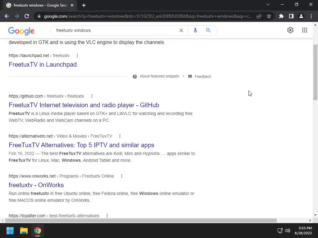Open FreetuxTV GitHub result link
This screenshot has width=318, height=238.
point(84,105)
